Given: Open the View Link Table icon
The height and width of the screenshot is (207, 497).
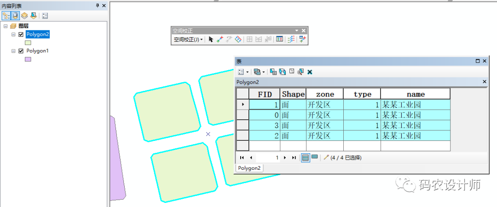Looking at the screenshot, I should click(x=279, y=39).
